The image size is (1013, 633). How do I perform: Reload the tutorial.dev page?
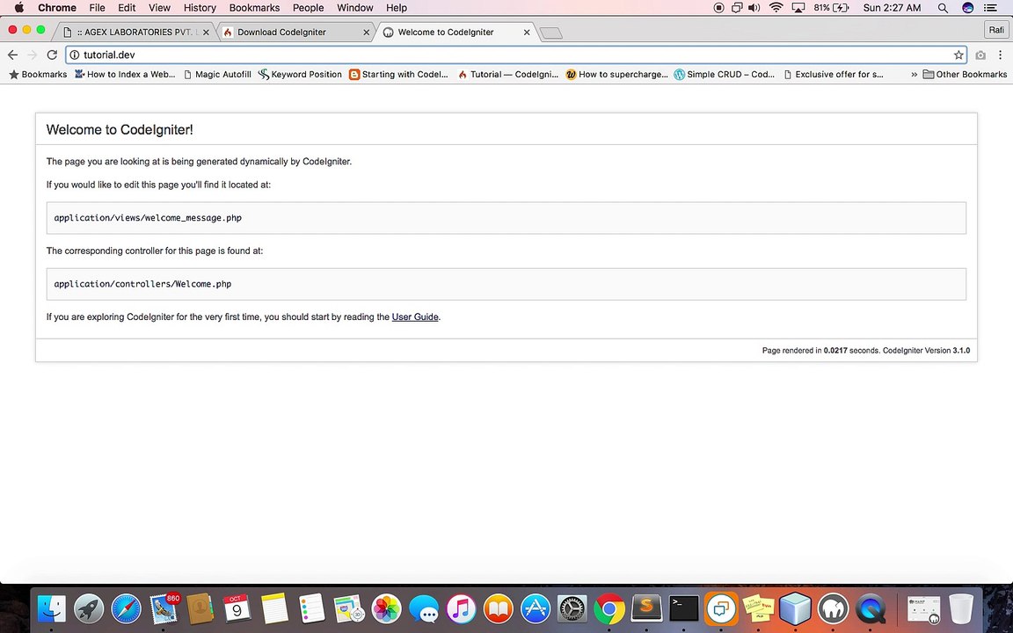coord(53,55)
